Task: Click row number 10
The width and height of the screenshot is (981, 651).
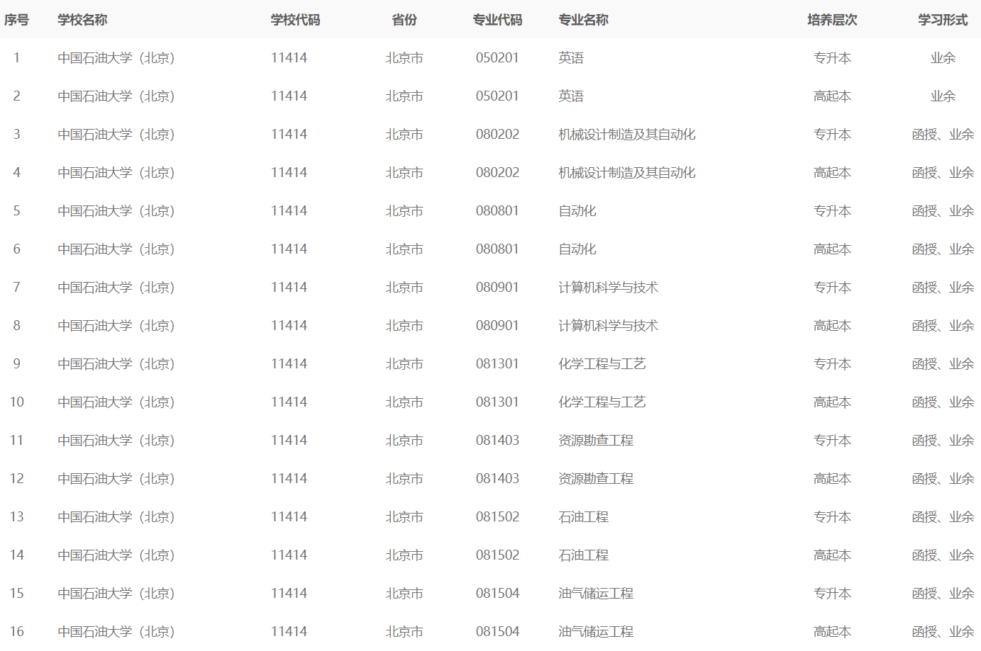Action: point(16,402)
